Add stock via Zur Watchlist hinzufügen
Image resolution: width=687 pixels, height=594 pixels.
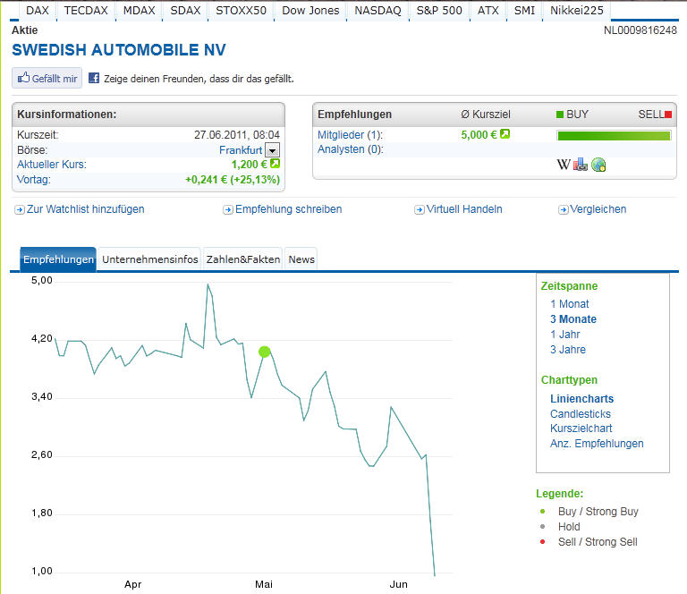point(86,209)
